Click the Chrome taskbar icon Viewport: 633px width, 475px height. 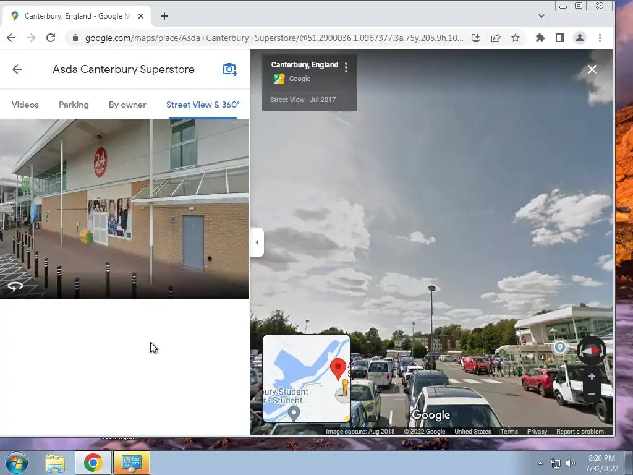pos(93,463)
